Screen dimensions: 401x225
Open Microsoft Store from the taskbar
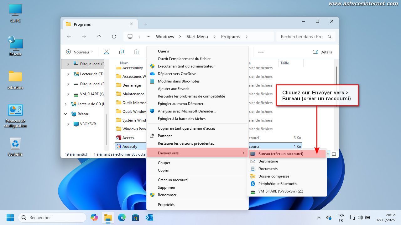coord(135,217)
